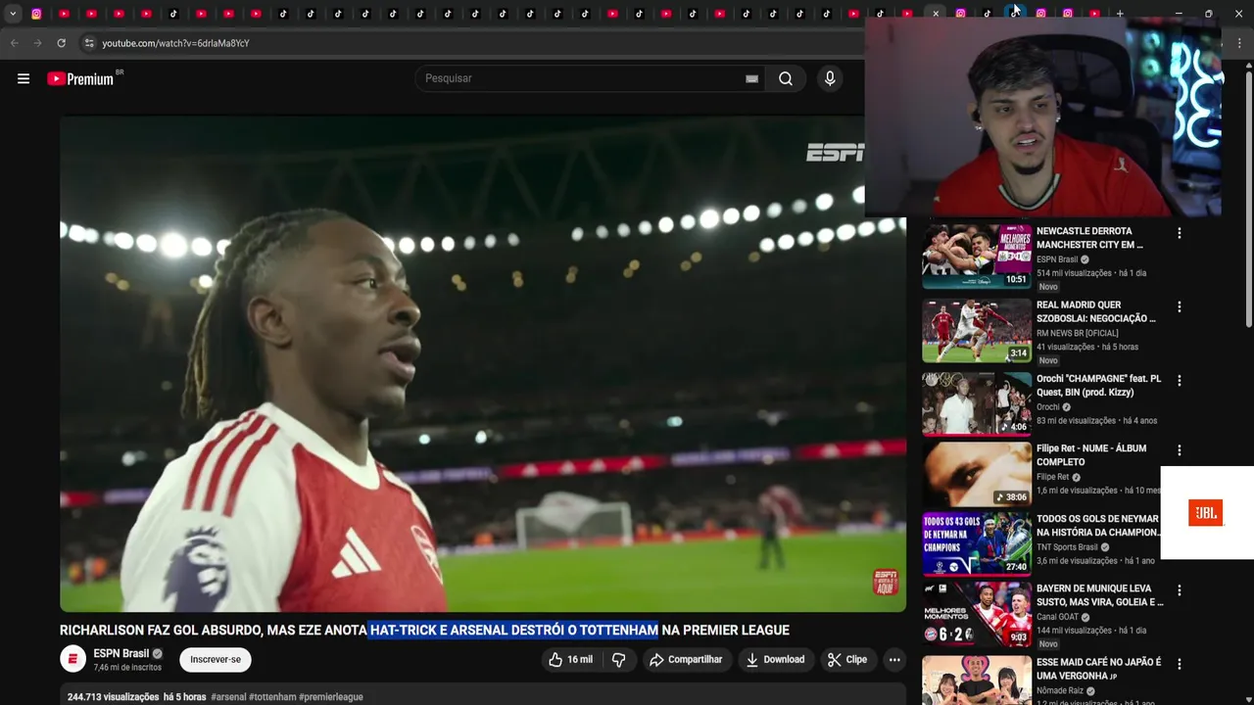Open options menu for Bayern de Munique video
The image size is (1254, 705).
pos(1180,590)
